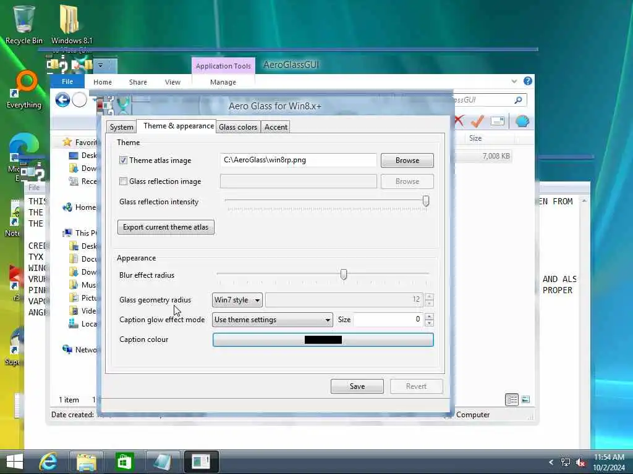
Task: Launch the Everything search shortcut
Action: pyautogui.click(x=24, y=90)
